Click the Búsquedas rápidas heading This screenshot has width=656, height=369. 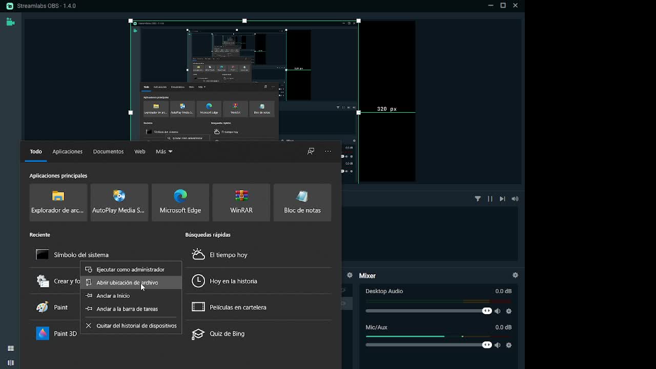point(208,235)
